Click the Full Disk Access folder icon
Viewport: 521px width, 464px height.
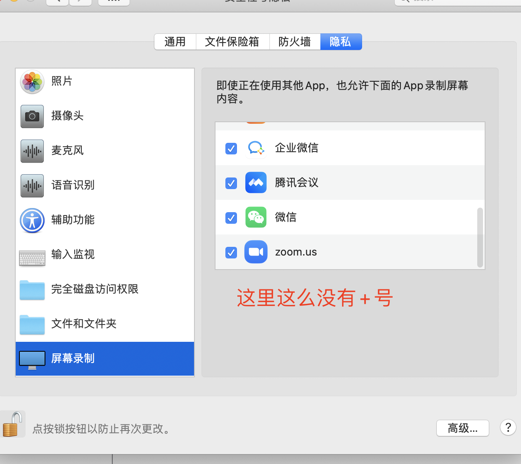pos(32,290)
